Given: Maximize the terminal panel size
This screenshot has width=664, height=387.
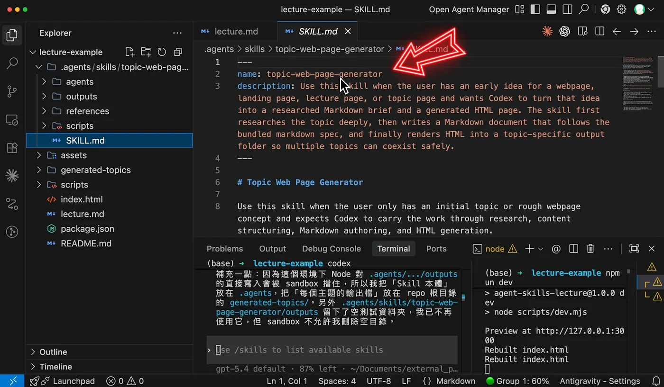Looking at the screenshot, I should pos(634,249).
